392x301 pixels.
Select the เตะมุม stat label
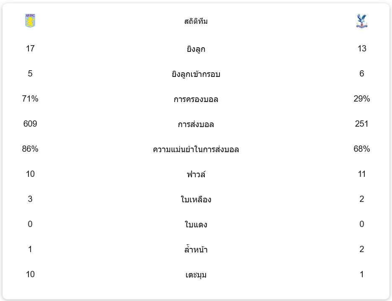(x=196, y=275)
